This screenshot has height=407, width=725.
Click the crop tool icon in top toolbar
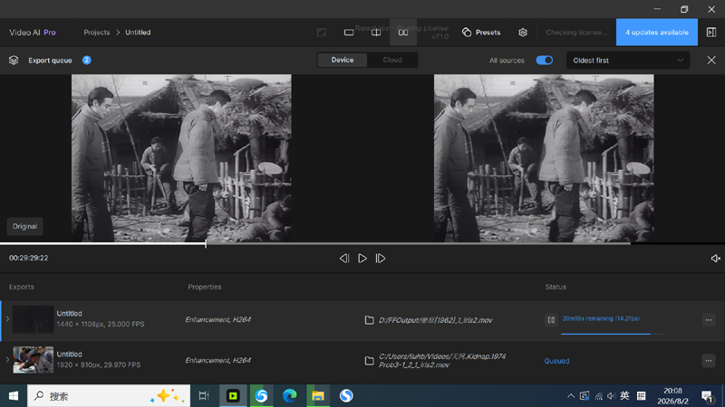322,33
